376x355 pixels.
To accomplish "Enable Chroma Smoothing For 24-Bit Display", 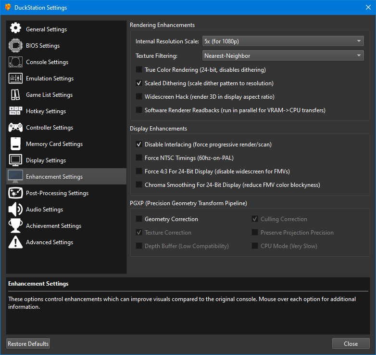I will click(139, 184).
